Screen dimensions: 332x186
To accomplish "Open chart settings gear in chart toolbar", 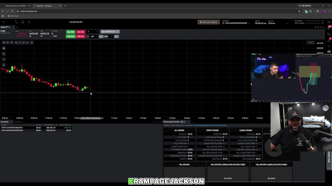I will (24, 43).
